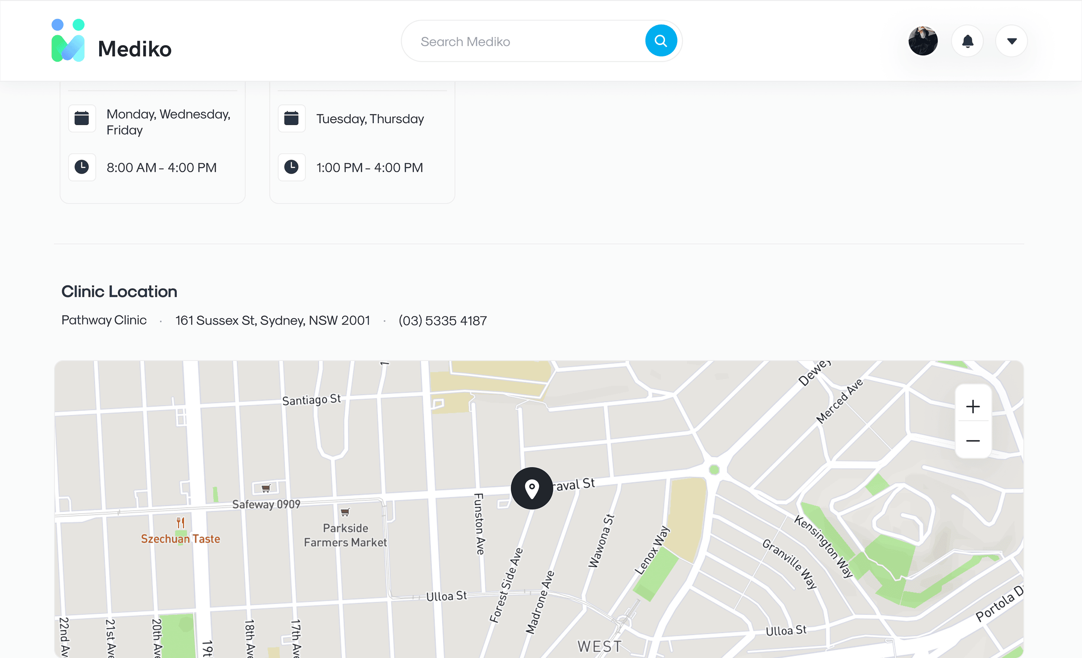Click the Mediko logo icon

click(x=68, y=41)
